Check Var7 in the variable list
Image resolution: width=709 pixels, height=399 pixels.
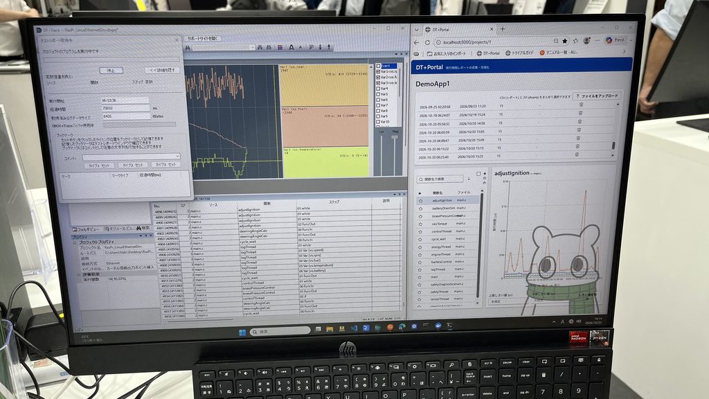pos(379,105)
